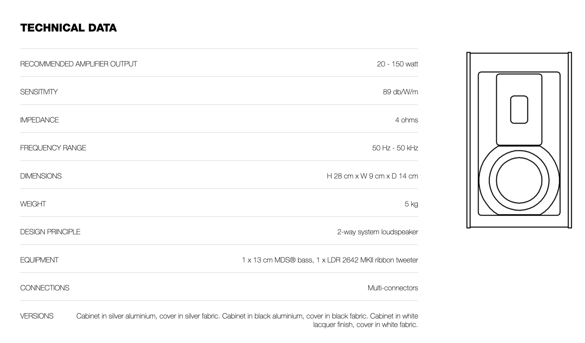585x343 pixels.
Task: Click the H 28 cm dimensions value
Action: 372,176
